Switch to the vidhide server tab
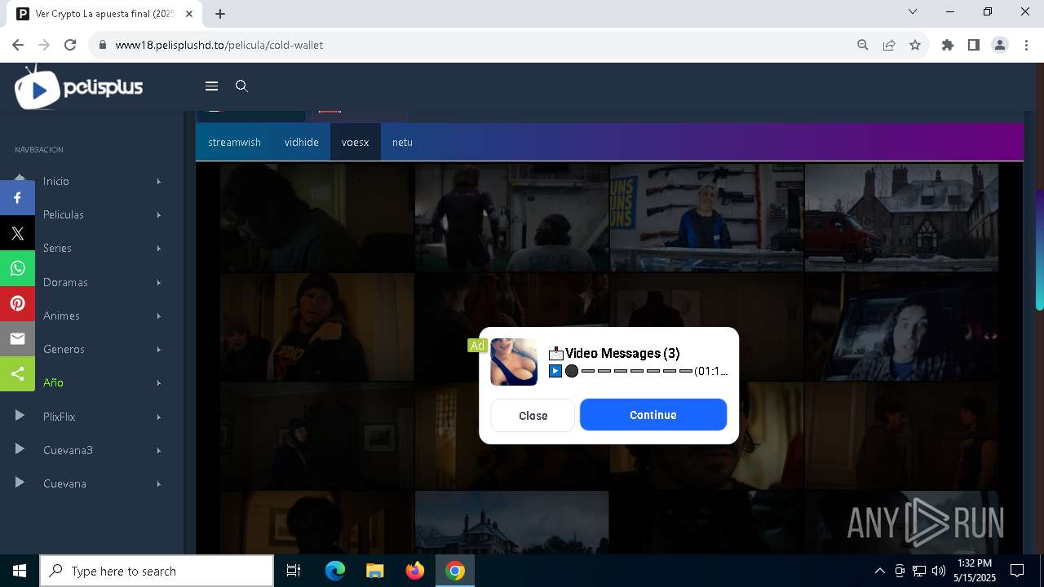This screenshot has width=1044, height=587. [302, 142]
